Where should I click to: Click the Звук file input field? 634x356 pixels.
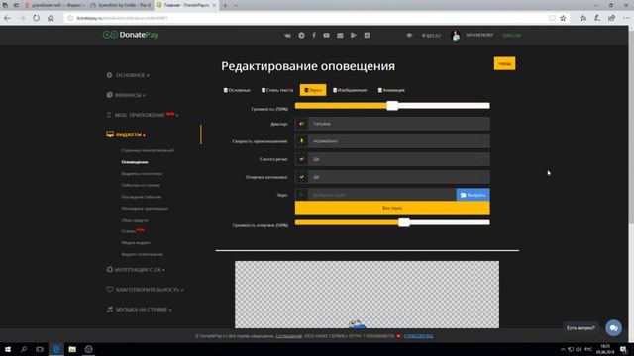[382, 195]
